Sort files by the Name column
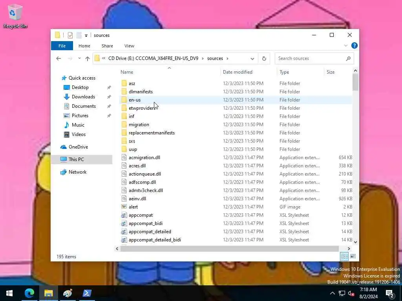 [169, 72]
